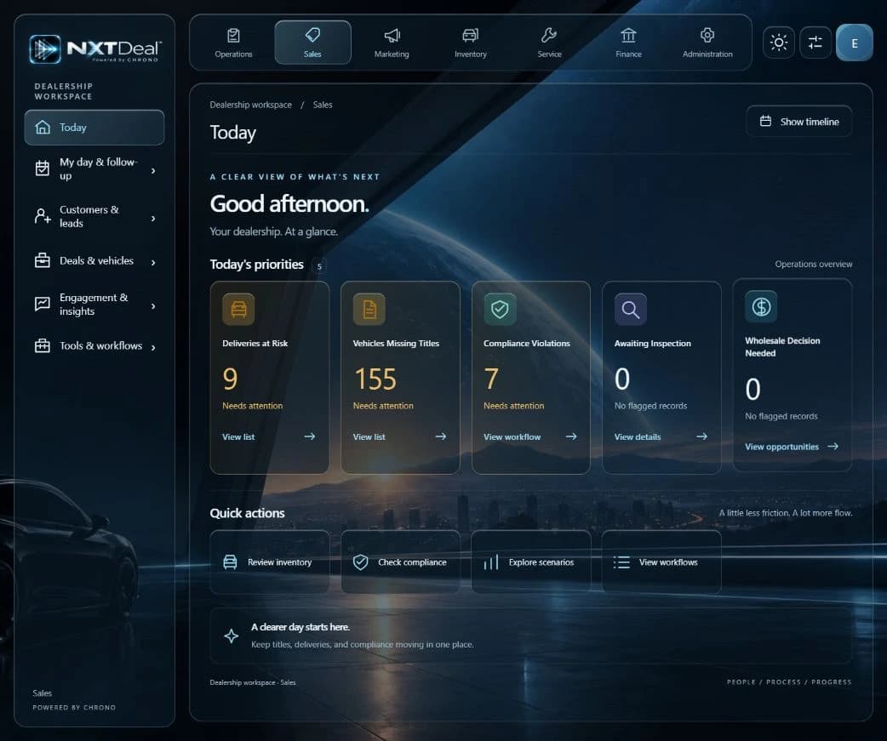887x741 pixels.
Task: Select Today in the sidebar
Action: click(x=94, y=127)
